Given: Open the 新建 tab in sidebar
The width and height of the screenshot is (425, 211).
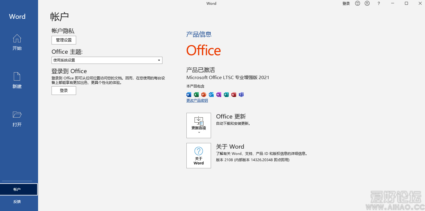Looking at the screenshot, I should [17, 80].
